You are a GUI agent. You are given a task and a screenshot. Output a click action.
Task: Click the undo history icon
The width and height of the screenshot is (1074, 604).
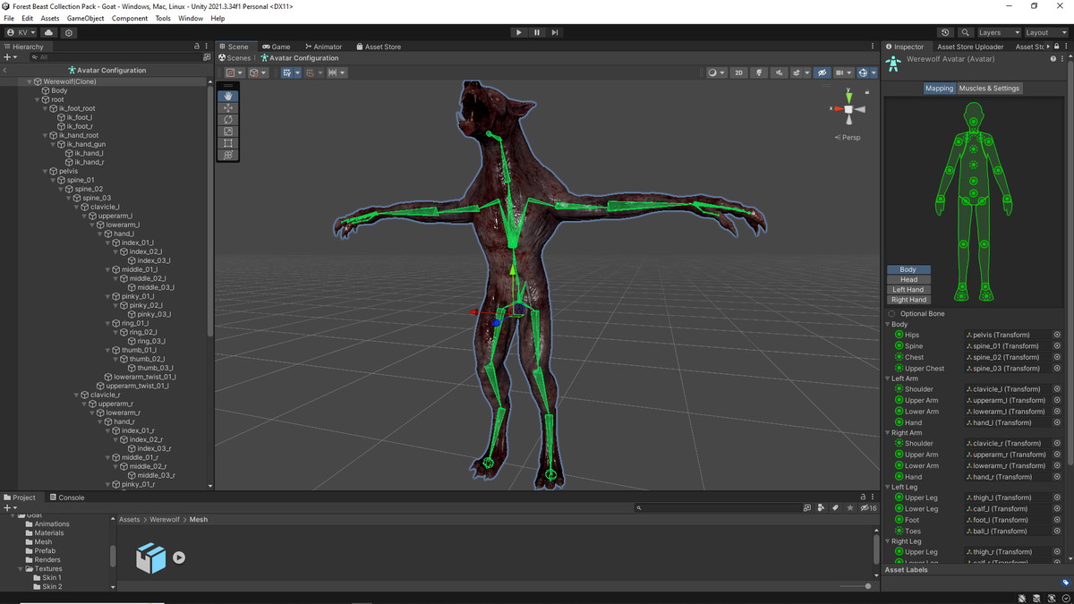pyautogui.click(x=946, y=32)
